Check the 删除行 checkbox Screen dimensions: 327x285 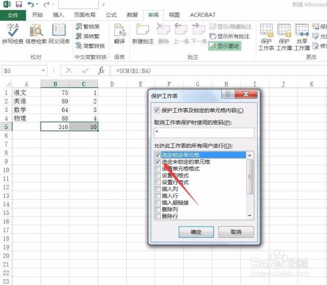click(x=158, y=216)
